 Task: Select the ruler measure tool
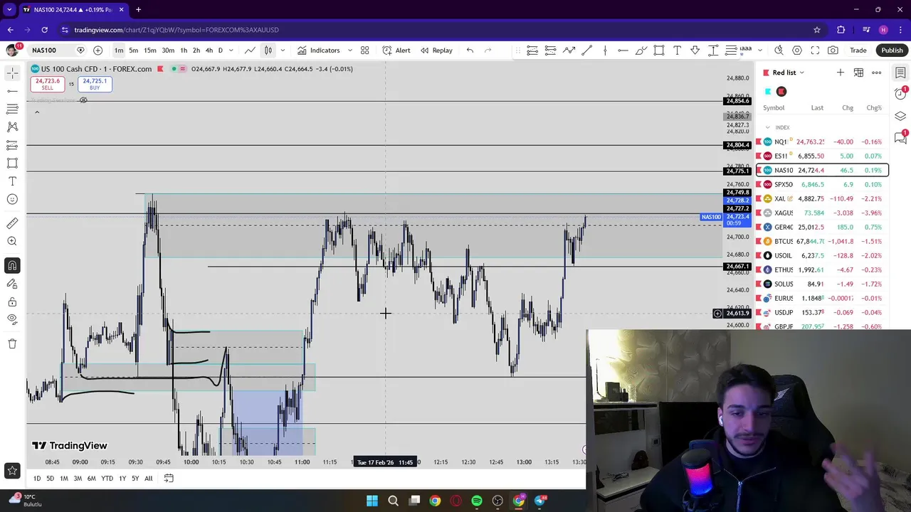point(12,223)
